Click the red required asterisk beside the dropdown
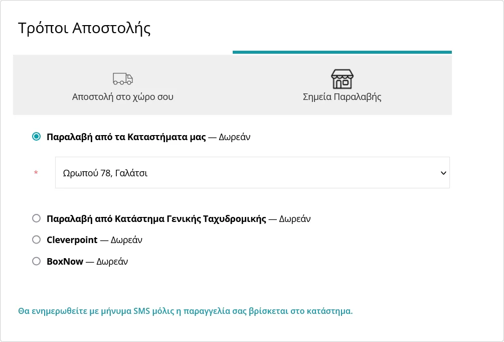 click(x=36, y=173)
